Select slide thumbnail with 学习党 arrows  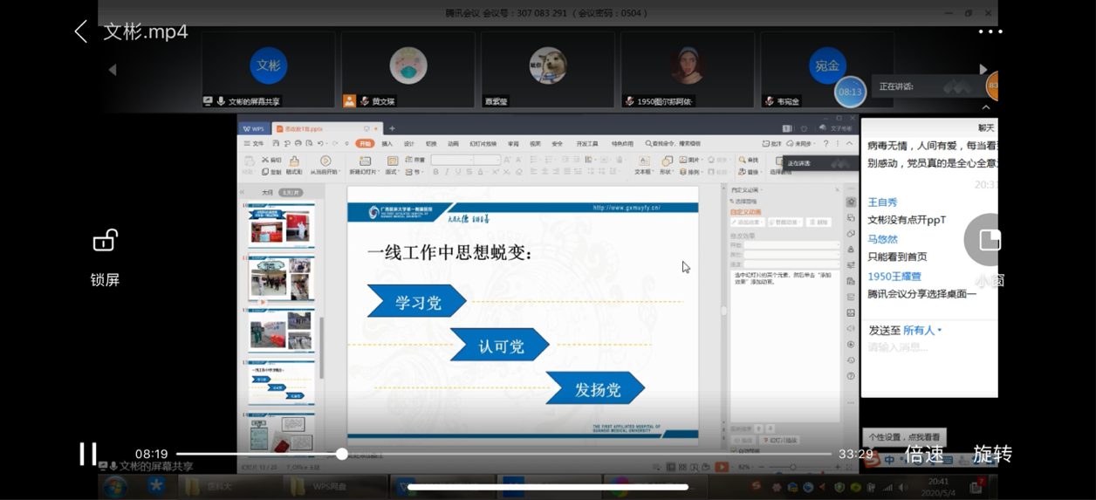click(x=281, y=382)
